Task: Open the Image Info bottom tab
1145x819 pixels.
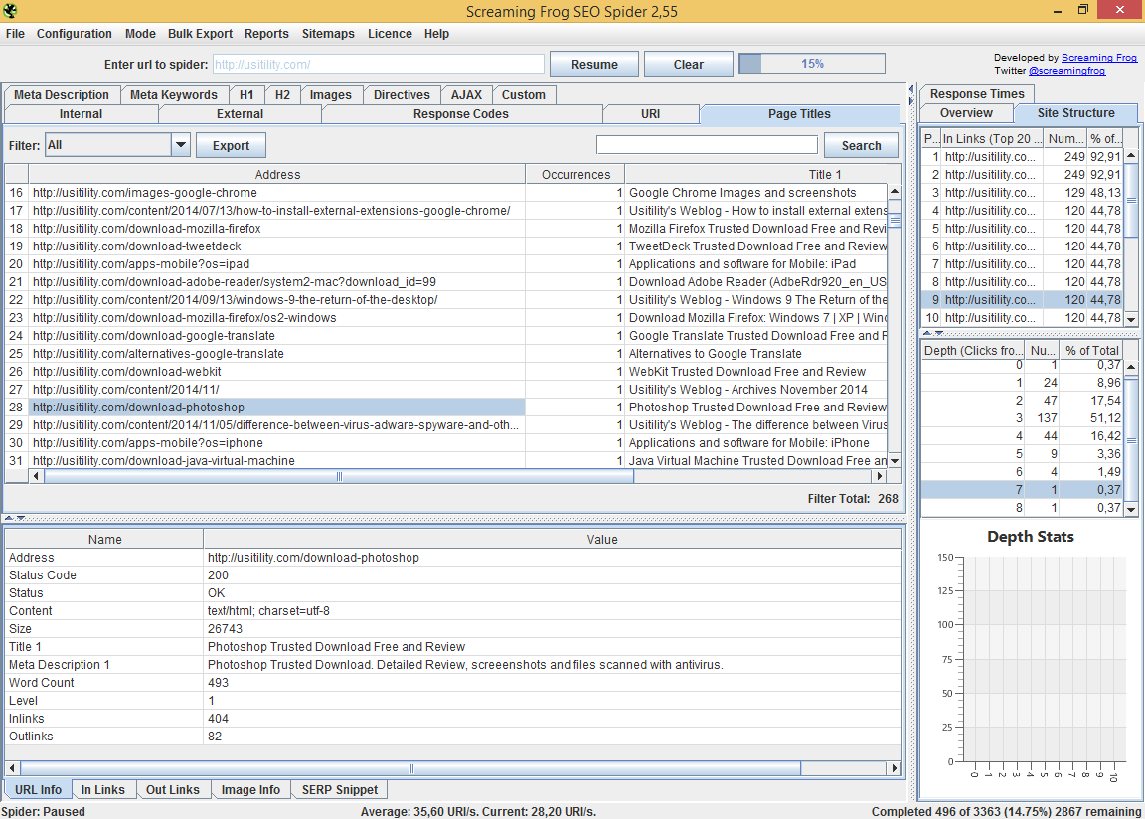Action: tap(250, 790)
